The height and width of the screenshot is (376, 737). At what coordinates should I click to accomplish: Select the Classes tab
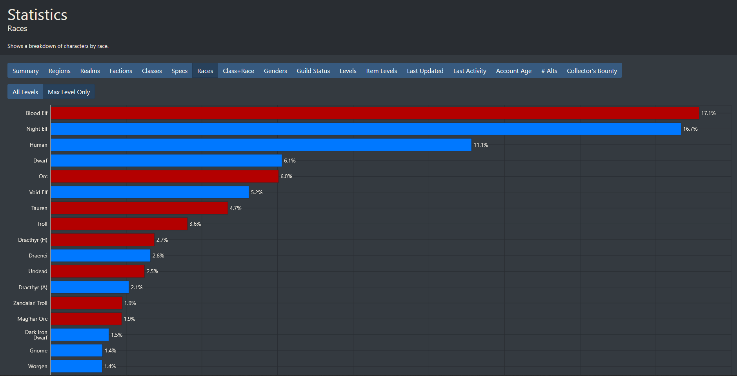pyautogui.click(x=152, y=71)
